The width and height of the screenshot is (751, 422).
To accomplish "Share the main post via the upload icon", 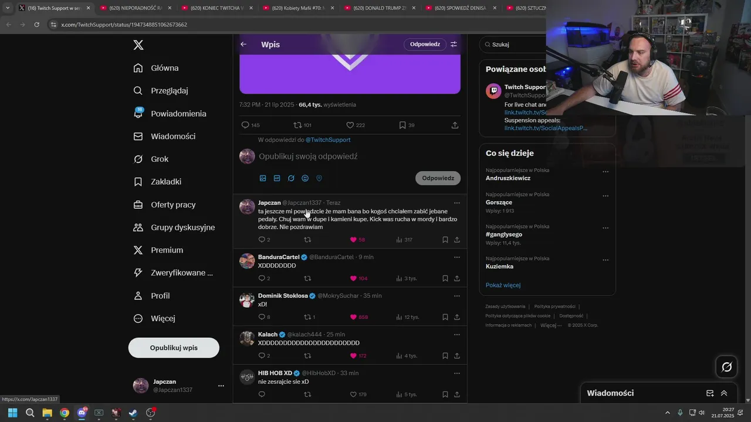I will click(x=455, y=125).
